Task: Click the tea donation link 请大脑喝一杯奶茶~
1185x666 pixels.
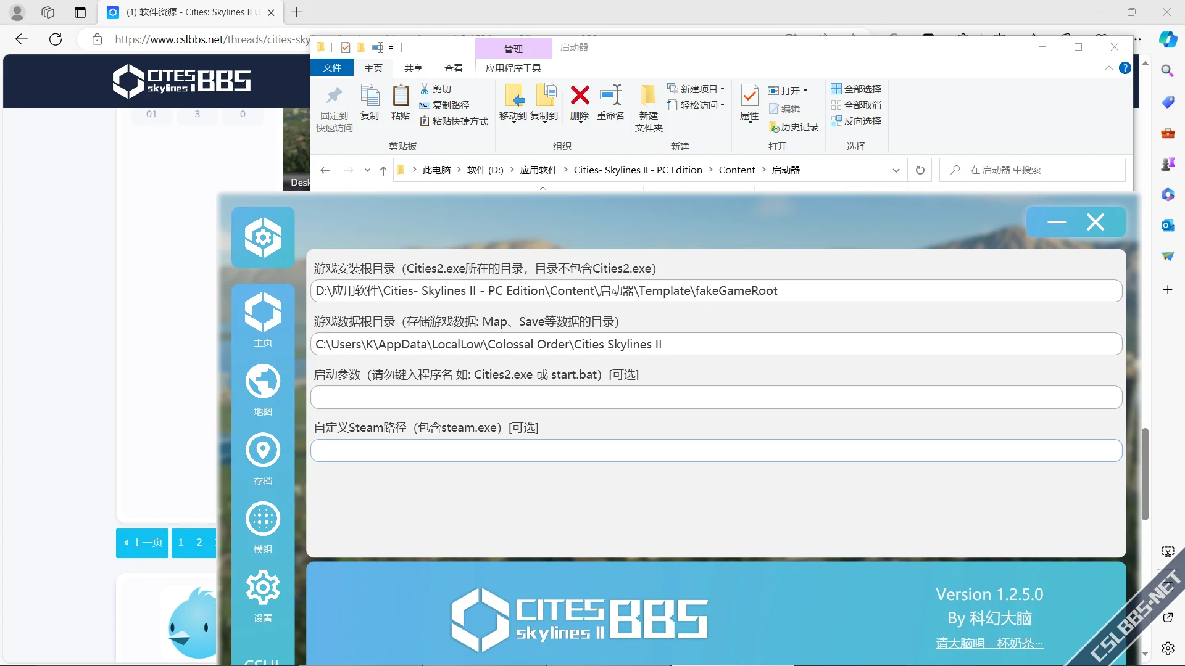Action: coord(989,643)
